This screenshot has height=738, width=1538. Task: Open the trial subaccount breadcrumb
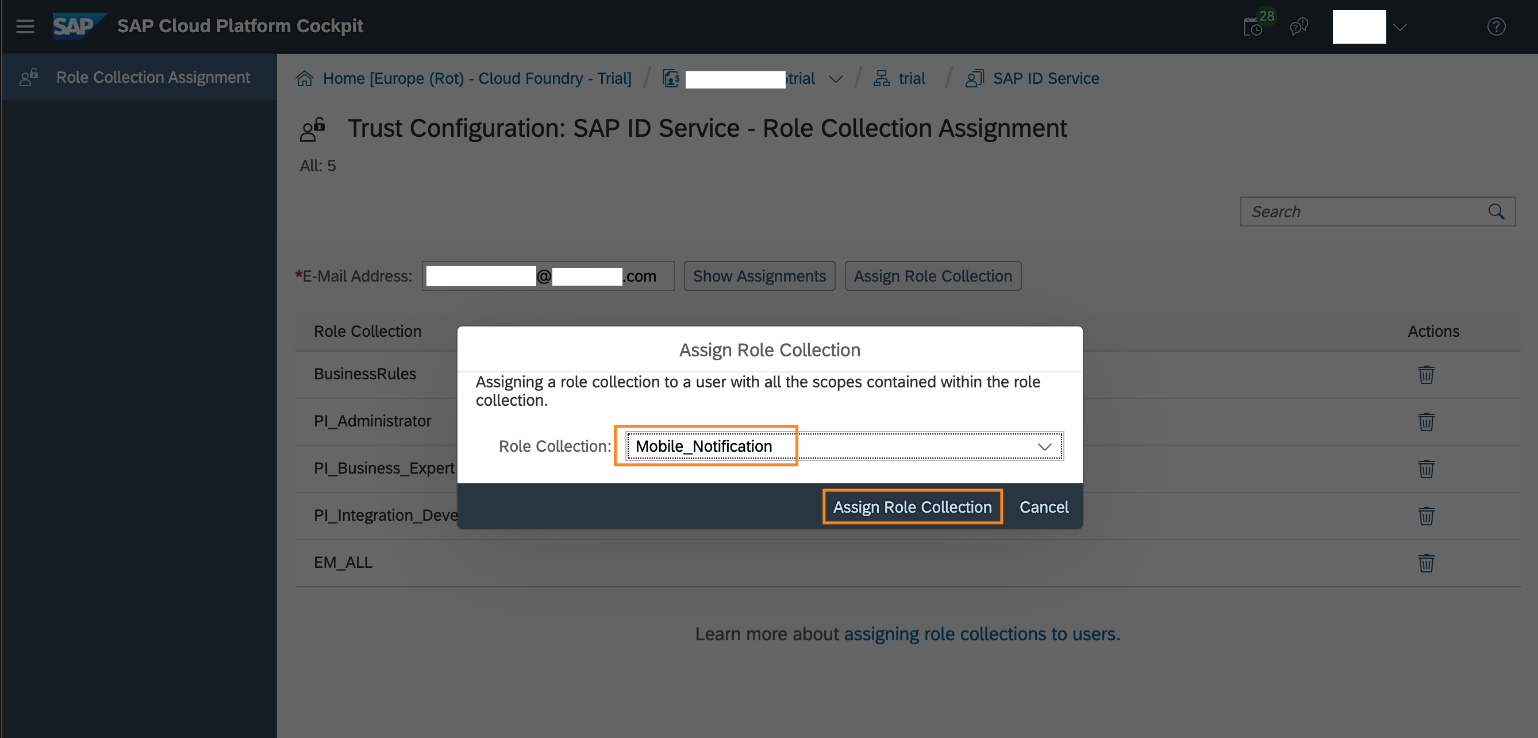pyautogui.click(x=912, y=78)
